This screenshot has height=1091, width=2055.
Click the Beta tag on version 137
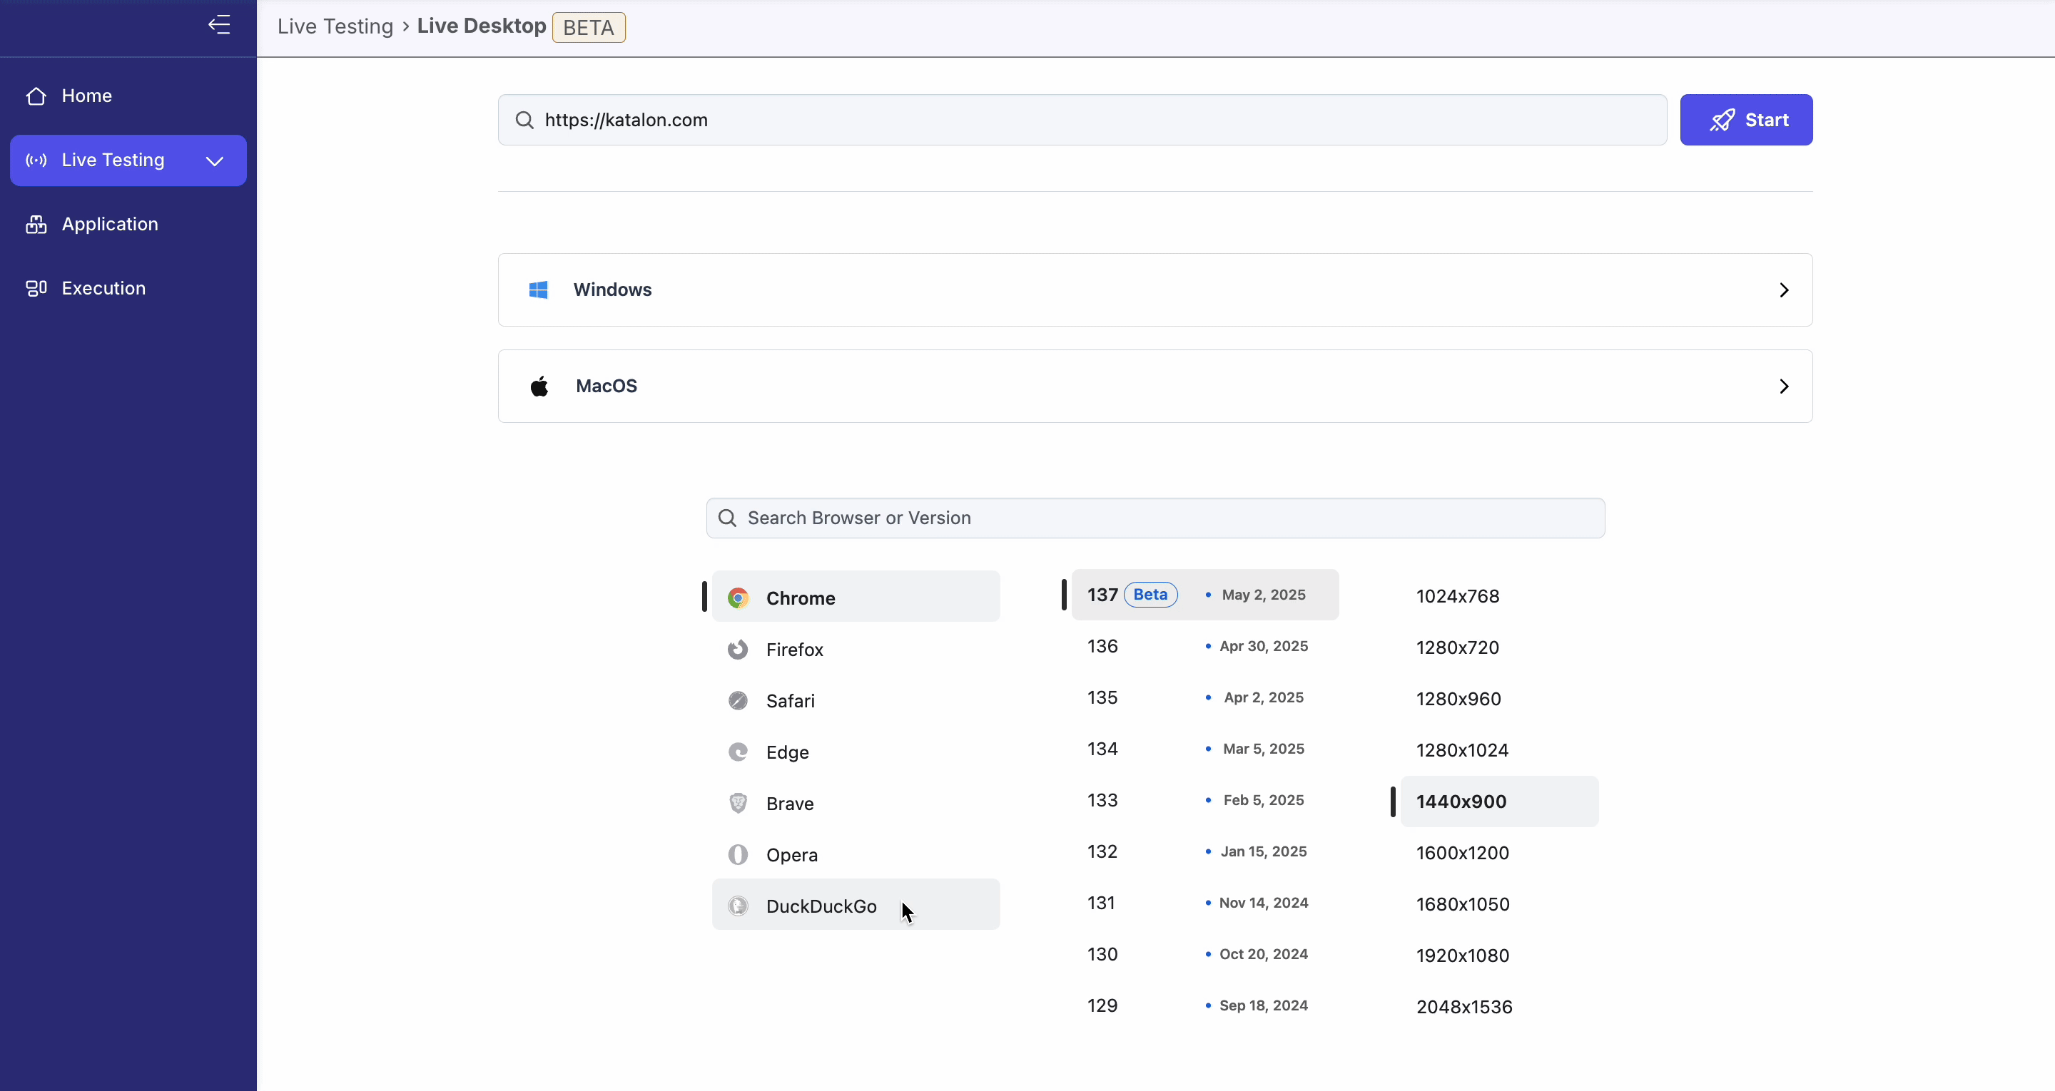tap(1150, 594)
